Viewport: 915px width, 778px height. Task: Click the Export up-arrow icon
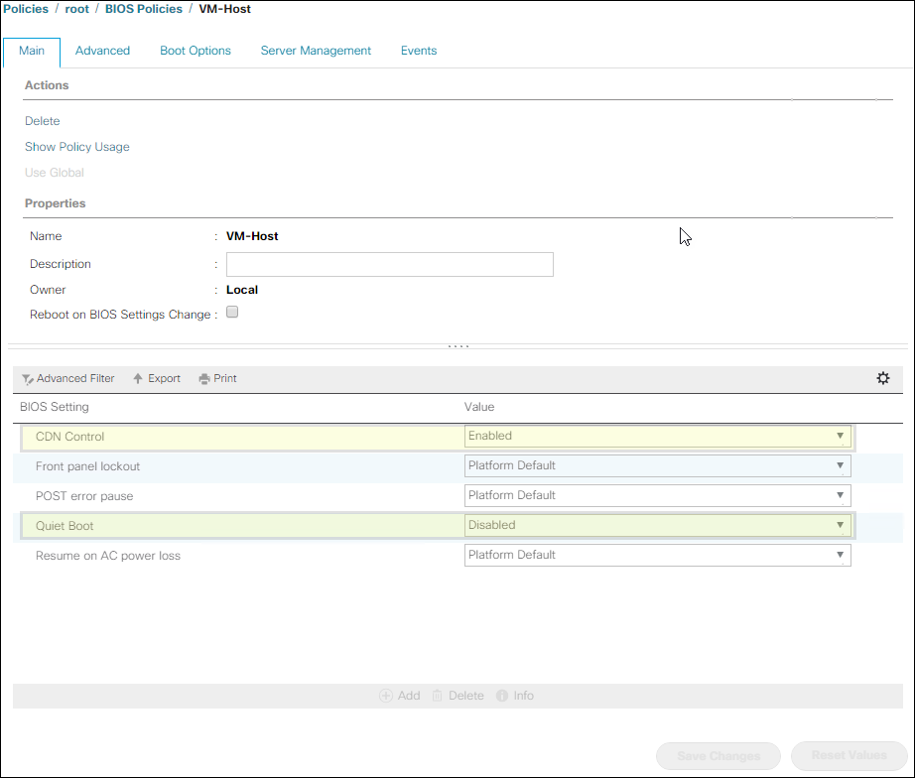138,379
